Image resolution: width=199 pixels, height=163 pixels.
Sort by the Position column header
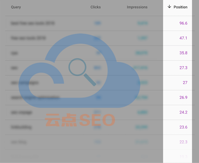click(180, 7)
